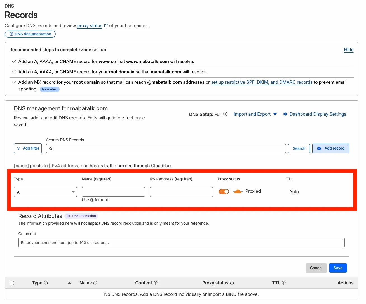Open the SPF, DKIM, and DMARC setup link
The height and width of the screenshot is (304, 366).
[262, 82]
